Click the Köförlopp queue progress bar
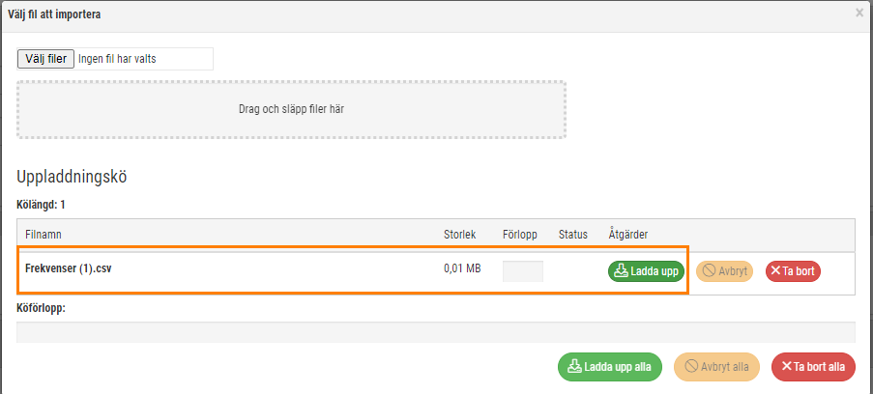The height and width of the screenshot is (394, 873). 436,332
